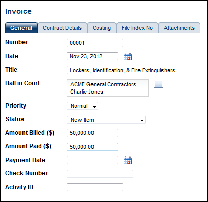
Task: Click the Title input field
Action: tap(137, 70)
